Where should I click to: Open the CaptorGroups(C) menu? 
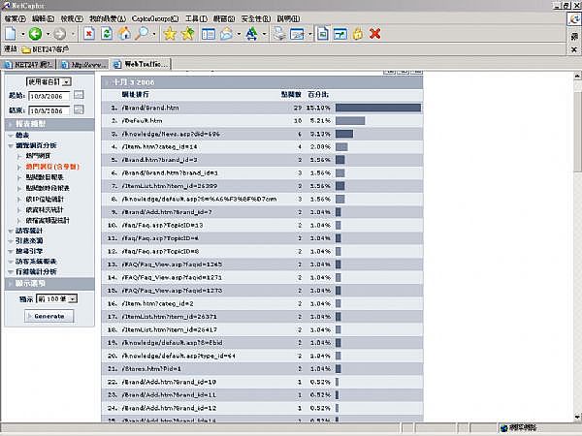(x=155, y=18)
